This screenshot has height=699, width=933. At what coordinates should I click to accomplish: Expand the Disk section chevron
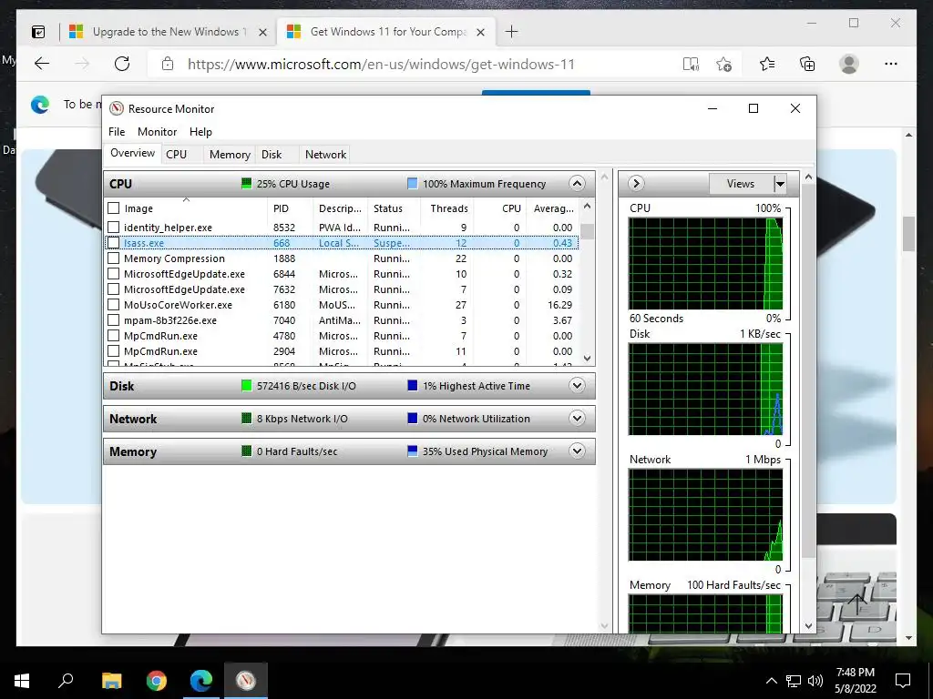coord(577,386)
